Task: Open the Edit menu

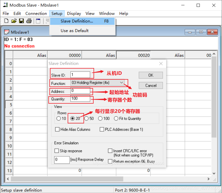Action: (17, 13)
